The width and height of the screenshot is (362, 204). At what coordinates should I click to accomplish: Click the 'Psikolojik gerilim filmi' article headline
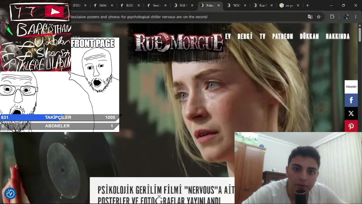166,194
